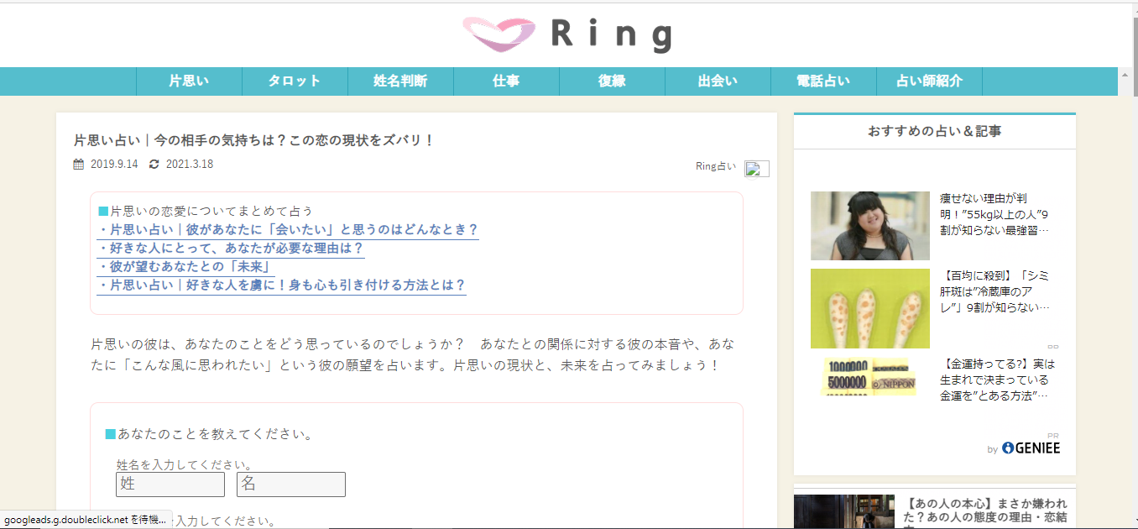This screenshot has width=1138, height=529.
Task: Select 姓名判断 in the navigation bar
Action: click(x=400, y=81)
